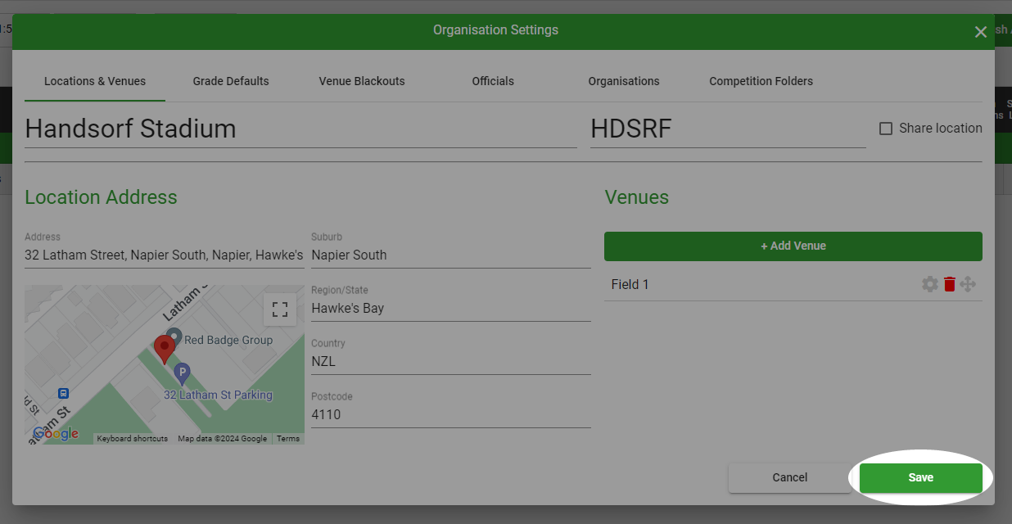Open the Grade Defaults tab
Viewport: 1012px width, 524px height.
point(231,81)
